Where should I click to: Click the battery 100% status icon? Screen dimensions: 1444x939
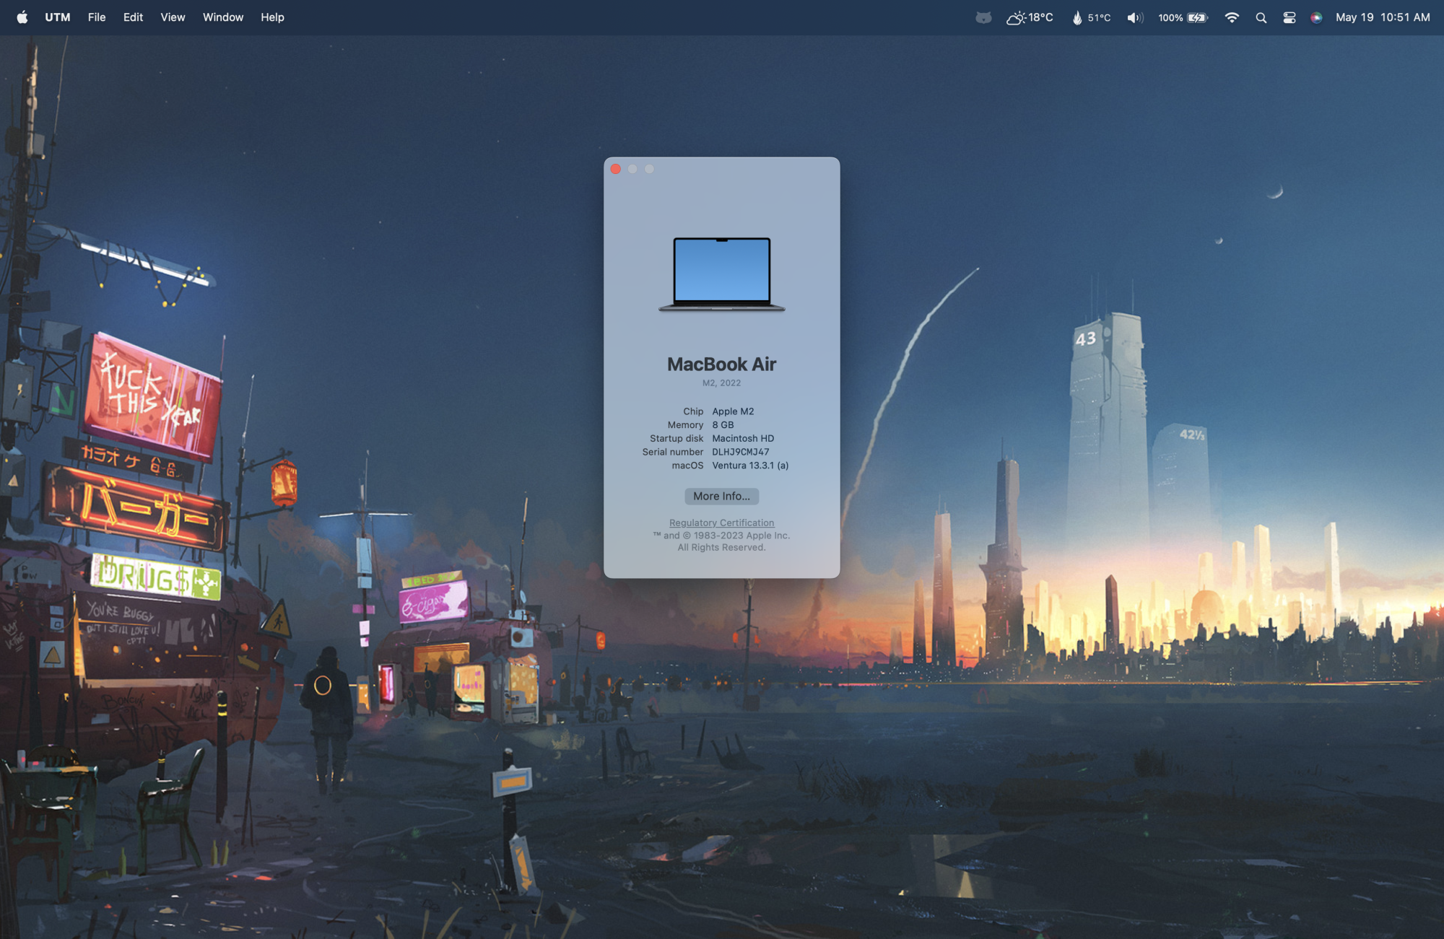[x=1183, y=17]
